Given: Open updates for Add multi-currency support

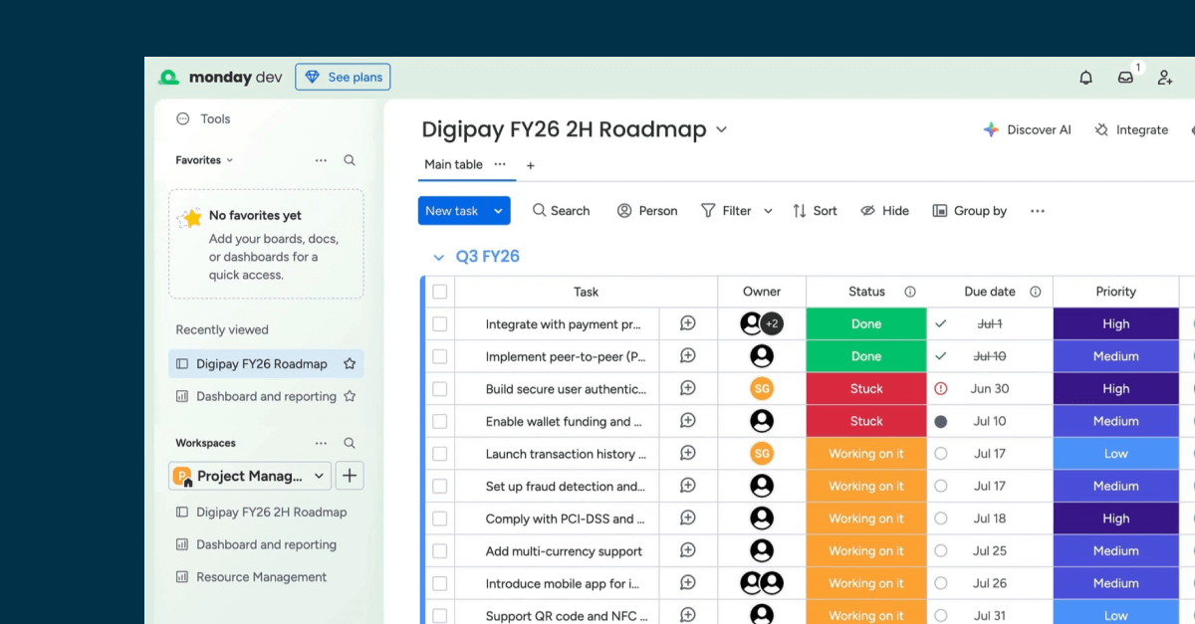Looking at the screenshot, I should tap(687, 550).
